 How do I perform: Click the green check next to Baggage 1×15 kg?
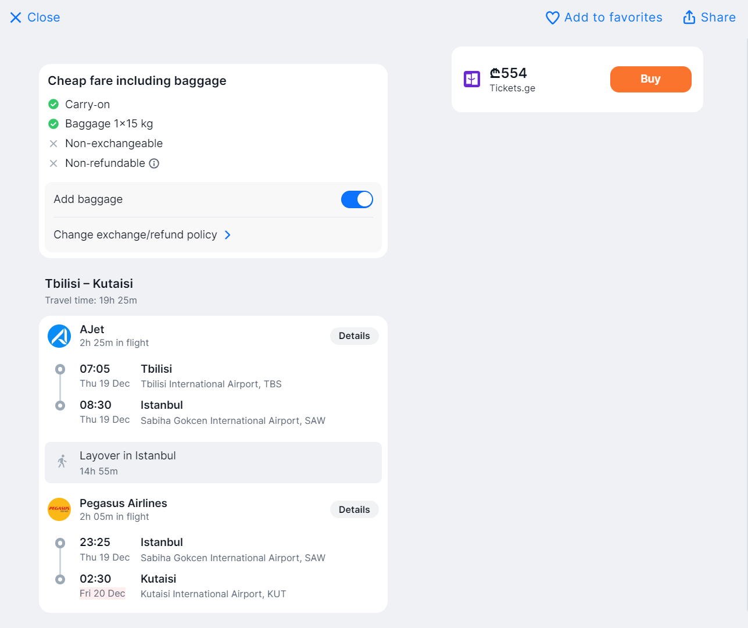tap(53, 124)
